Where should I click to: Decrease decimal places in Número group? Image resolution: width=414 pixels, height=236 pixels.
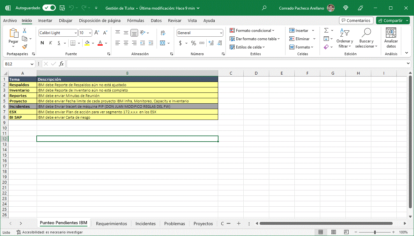219,43
